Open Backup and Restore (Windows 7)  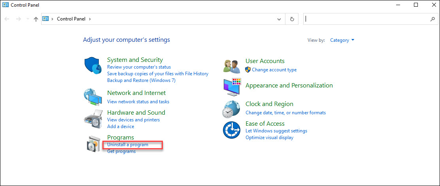coord(141,80)
